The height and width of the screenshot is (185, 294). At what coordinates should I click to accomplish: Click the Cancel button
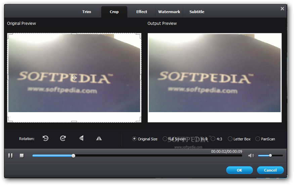270,170
